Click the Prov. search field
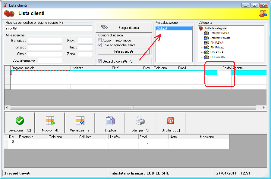The image size is (271, 179). tap(85, 41)
